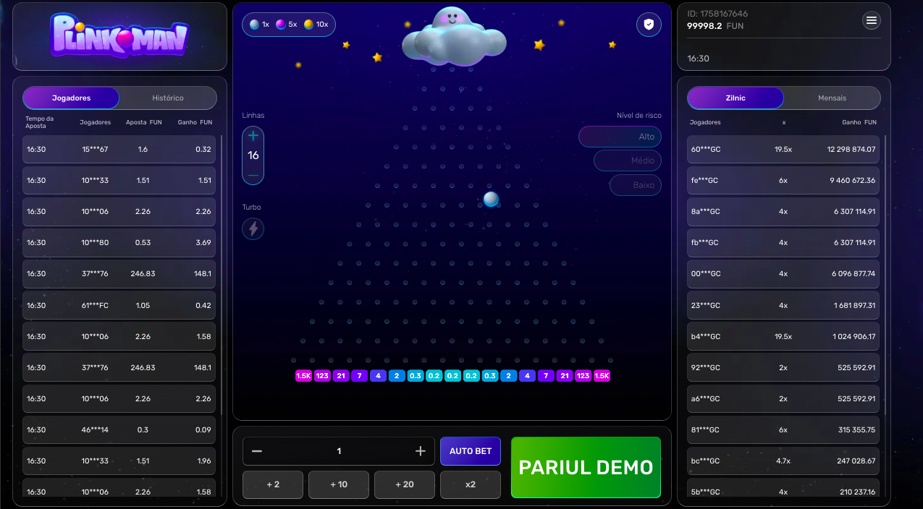Click the leaderboard scrollbar
This screenshot has height=509, width=923.
885,275
